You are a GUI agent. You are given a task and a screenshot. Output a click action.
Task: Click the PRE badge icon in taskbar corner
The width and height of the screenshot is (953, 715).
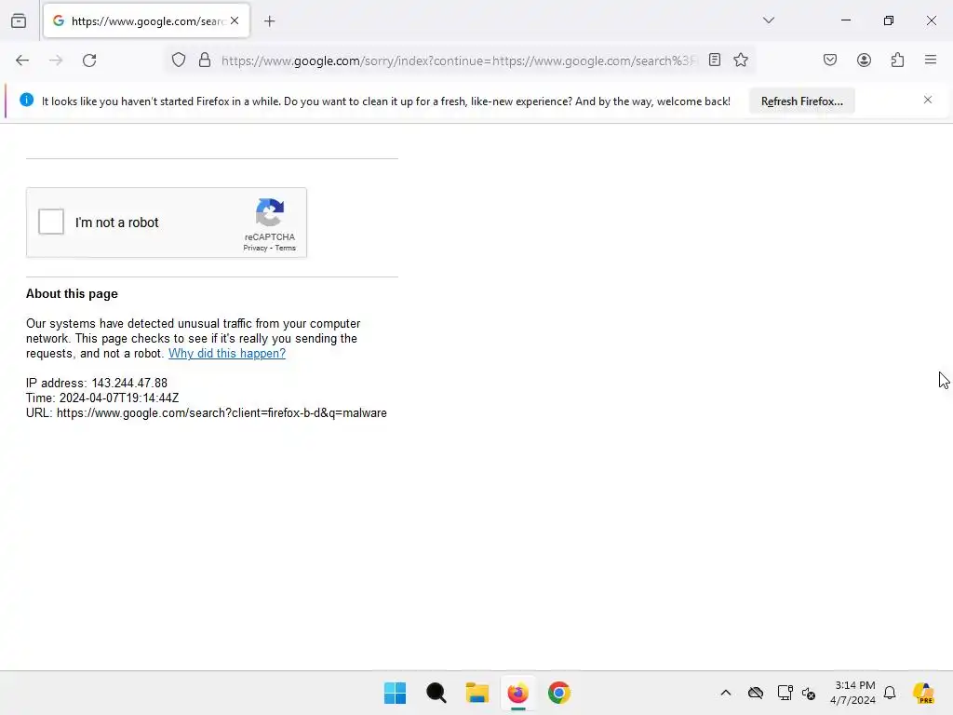tap(924, 693)
